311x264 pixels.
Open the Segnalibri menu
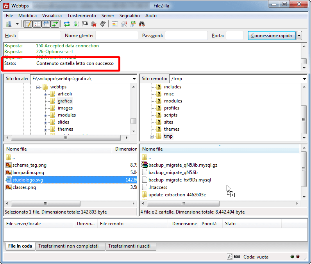(129, 16)
